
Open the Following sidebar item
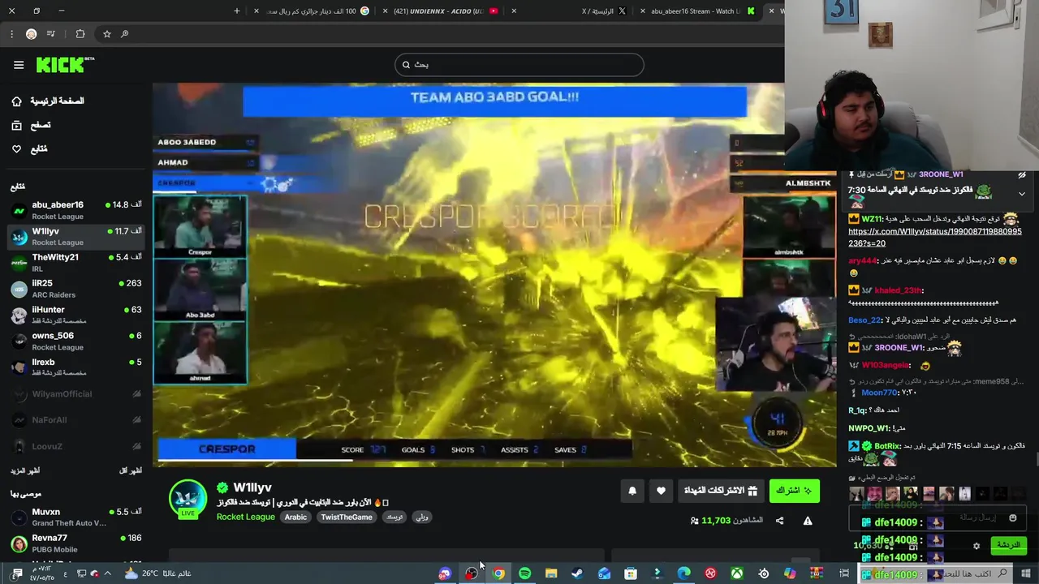click(31, 149)
